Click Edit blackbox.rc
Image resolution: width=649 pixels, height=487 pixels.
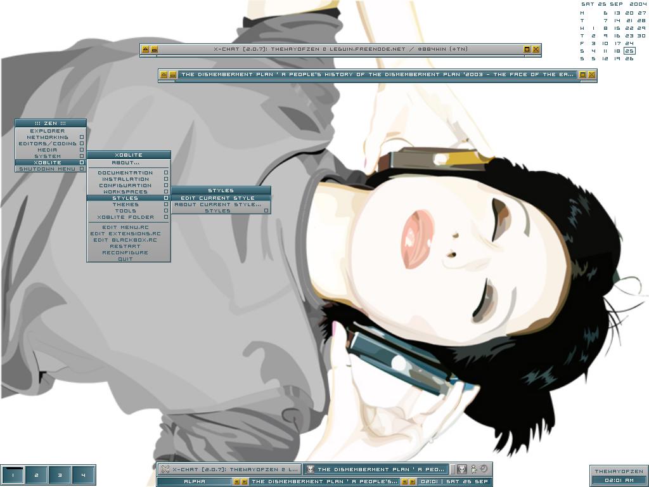point(128,240)
